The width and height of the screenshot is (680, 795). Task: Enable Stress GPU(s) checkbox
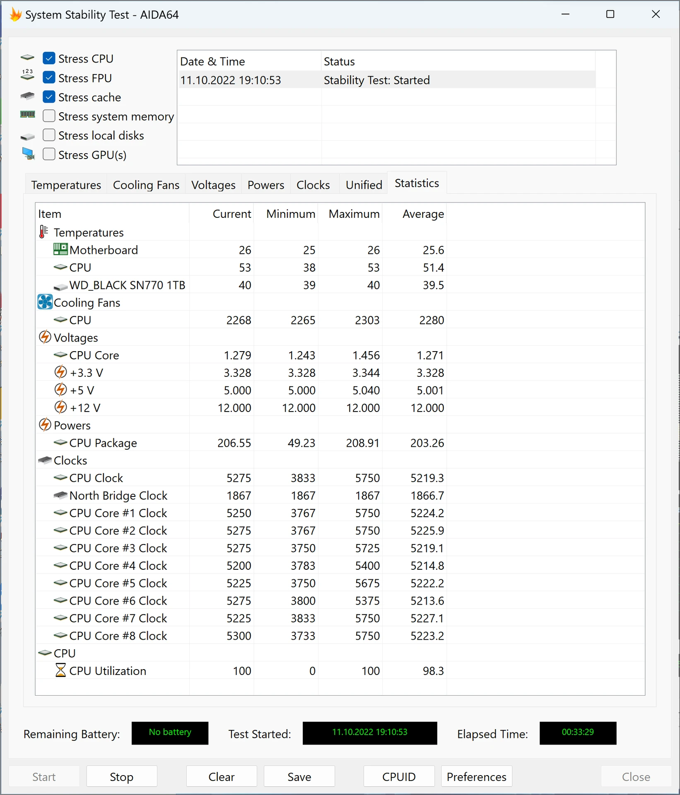click(49, 154)
